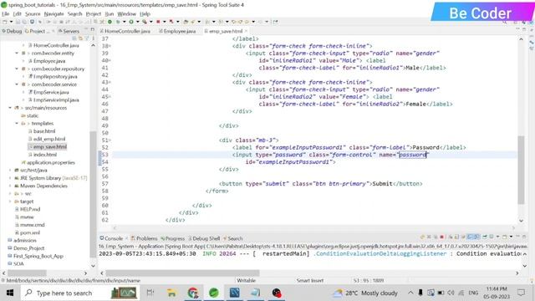Click the Save All toolbar icon
Screen dimensions: 535x301
point(24,22)
